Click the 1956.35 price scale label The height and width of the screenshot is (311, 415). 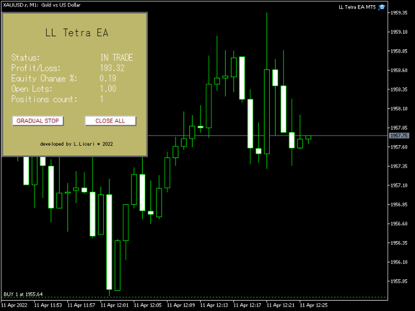tap(399, 243)
